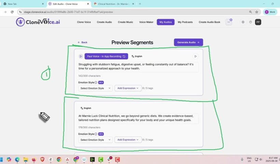The width and height of the screenshot is (280, 164).
Task: Open Firefox from the taskbar
Action: pyautogui.click(x=34, y=159)
